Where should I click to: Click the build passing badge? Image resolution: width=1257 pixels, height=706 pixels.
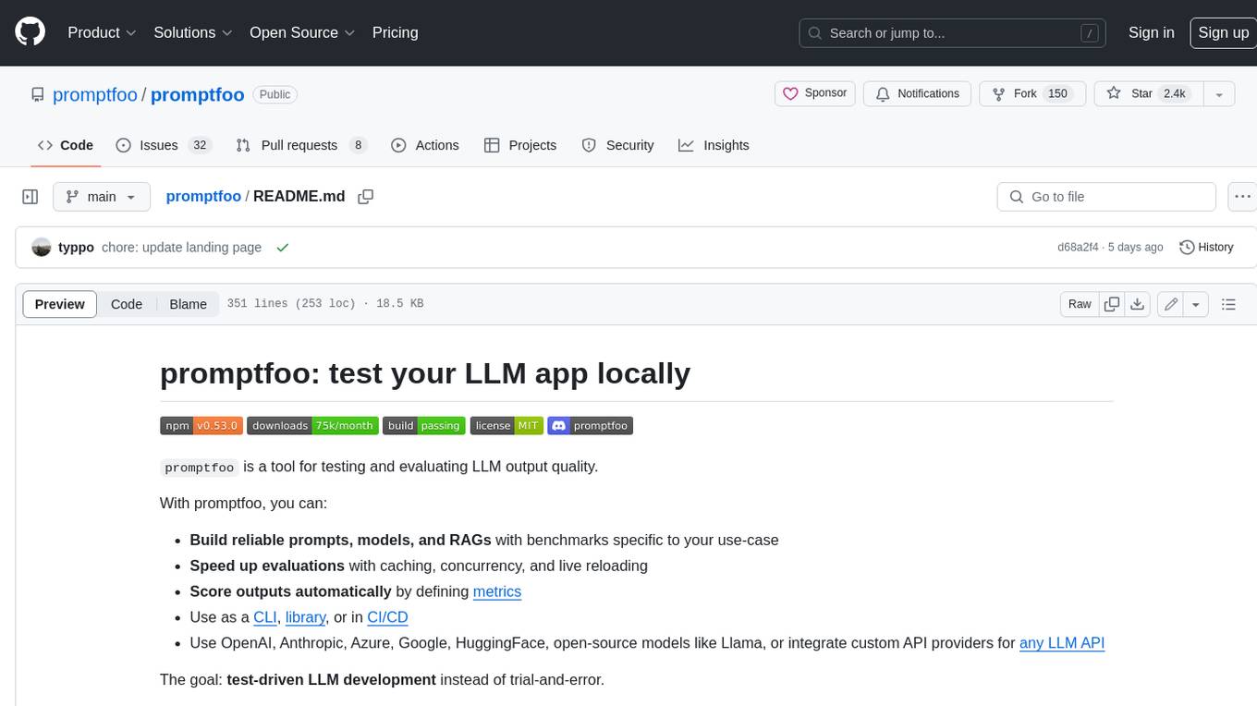click(424, 426)
